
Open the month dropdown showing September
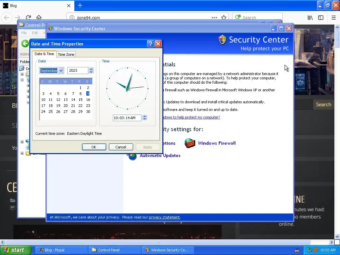point(61,71)
